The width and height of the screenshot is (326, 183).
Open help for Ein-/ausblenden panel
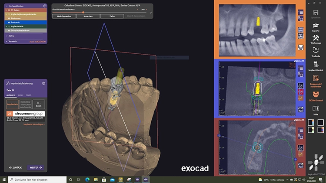coord(45,6)
